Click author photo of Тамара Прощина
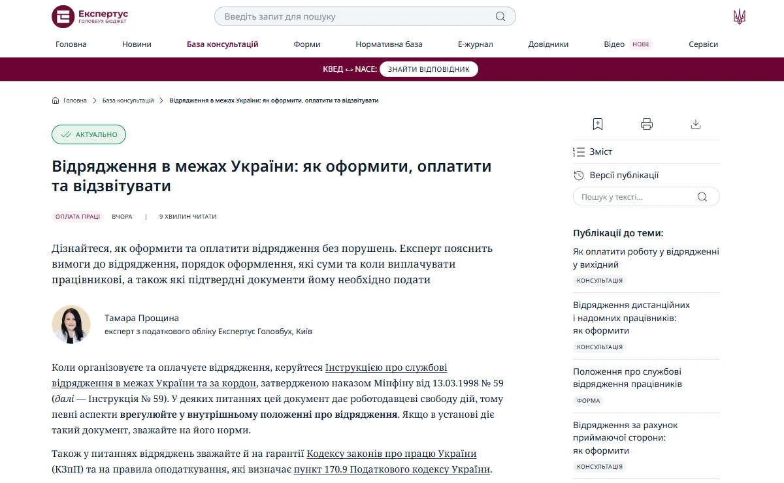 point(71,324)
